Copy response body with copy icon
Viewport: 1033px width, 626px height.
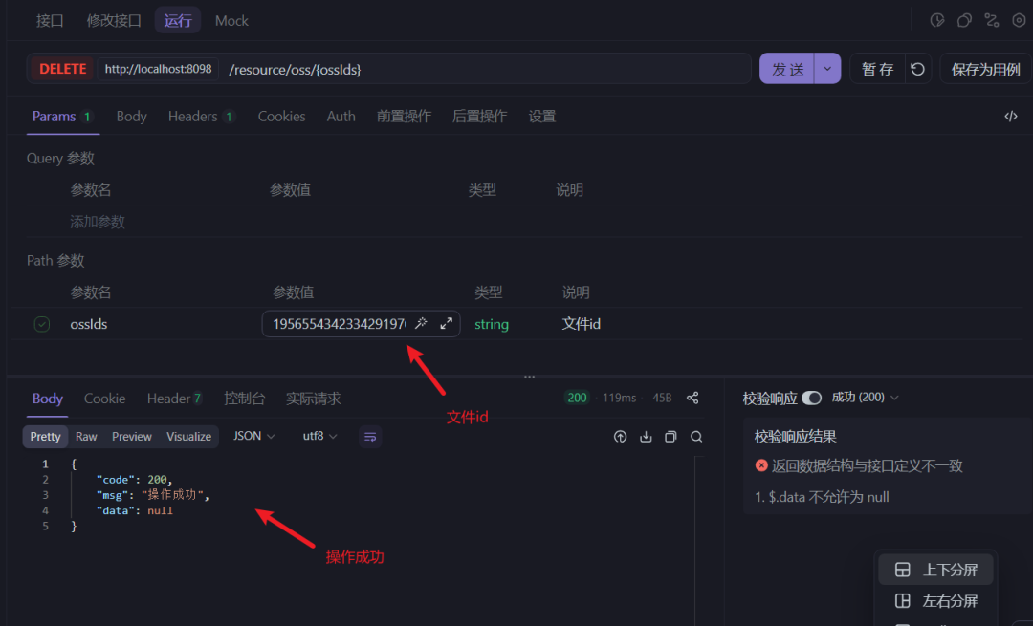(x=670, y=437)
